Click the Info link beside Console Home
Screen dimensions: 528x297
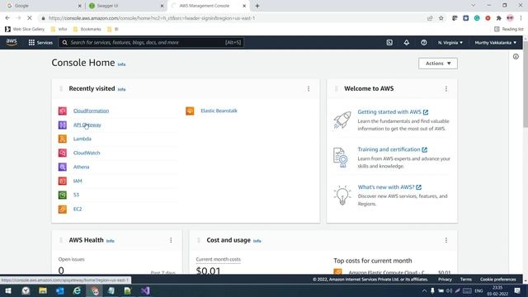[121, 64]
